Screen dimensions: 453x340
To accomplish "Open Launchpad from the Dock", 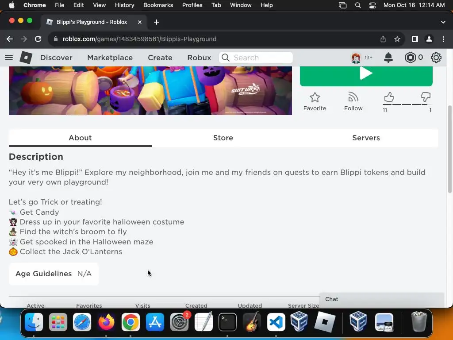I will tap(58, 322).
